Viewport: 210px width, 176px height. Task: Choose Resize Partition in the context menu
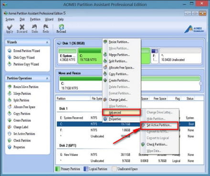(119, 42)
